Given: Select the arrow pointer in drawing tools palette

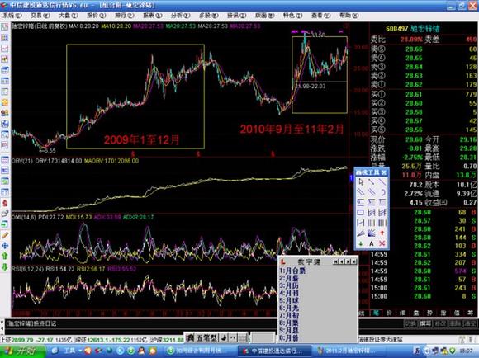Looking at the screenshot, I should tap(361, 182).
